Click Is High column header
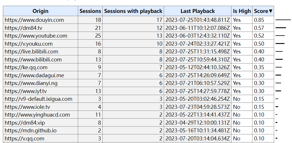292x143 pixels. coord(242,11)
